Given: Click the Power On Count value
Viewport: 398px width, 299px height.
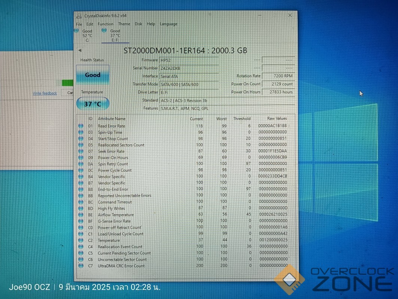Looking at the screenshot, I should pos(279,84).
